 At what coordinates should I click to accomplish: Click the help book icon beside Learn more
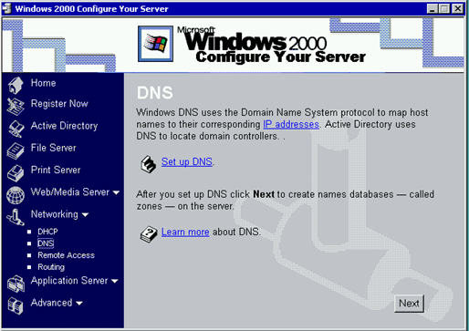click(149, 234)
